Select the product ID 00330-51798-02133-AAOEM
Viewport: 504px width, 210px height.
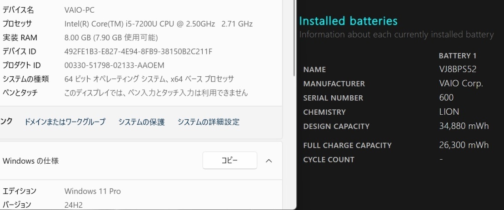pos(115,65)
